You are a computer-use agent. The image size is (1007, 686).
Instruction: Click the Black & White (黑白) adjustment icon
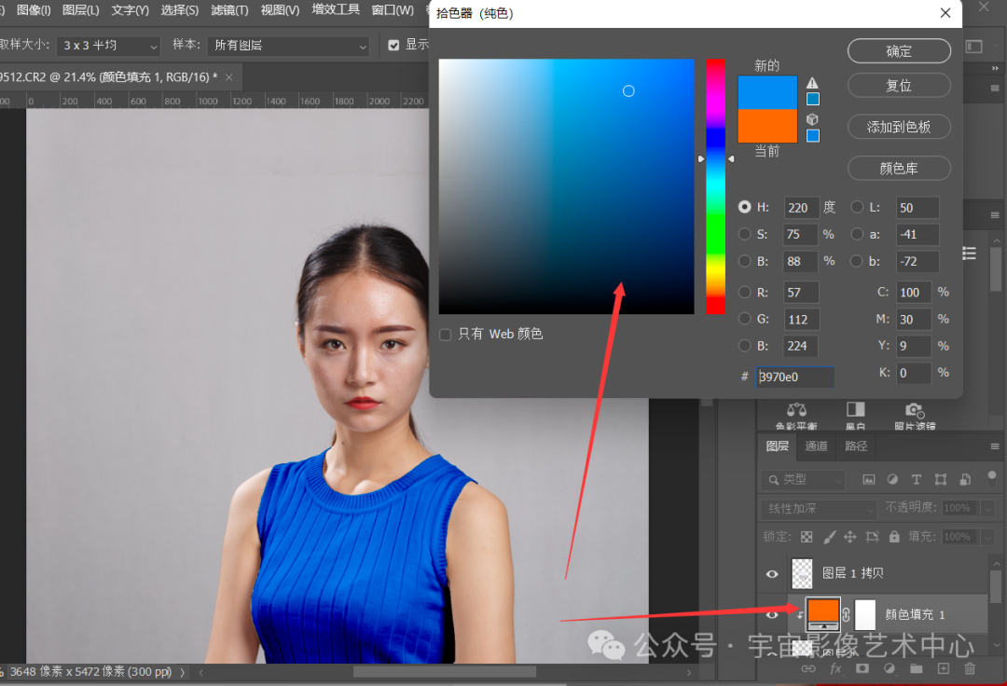[x=855, y=409]
